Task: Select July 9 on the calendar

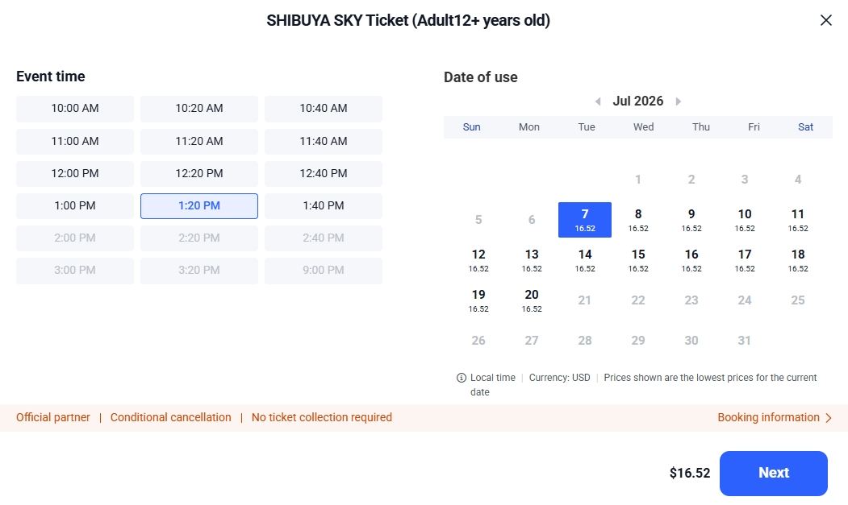Action: tap(691, 220)
